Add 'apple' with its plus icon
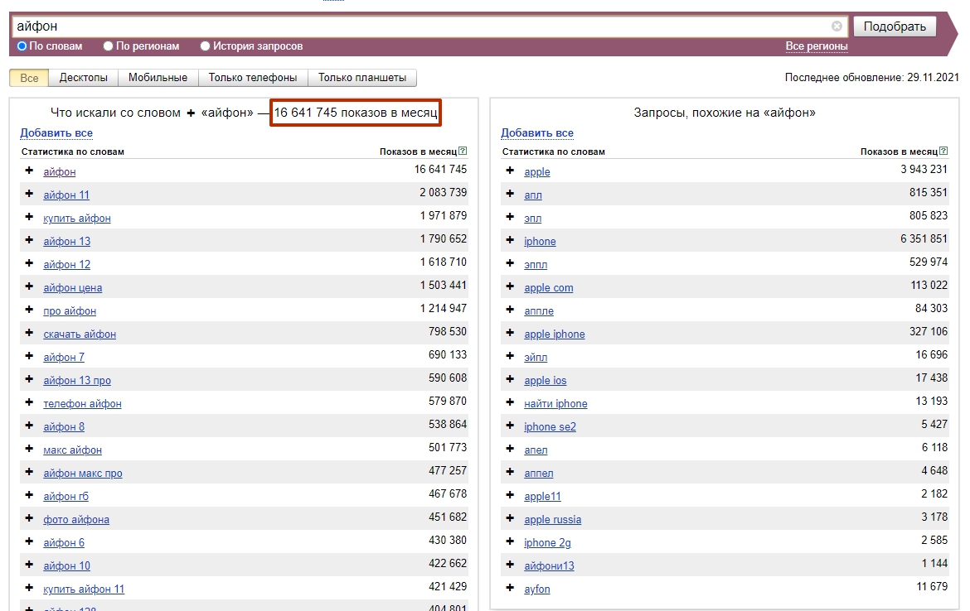 pos(510,171)
